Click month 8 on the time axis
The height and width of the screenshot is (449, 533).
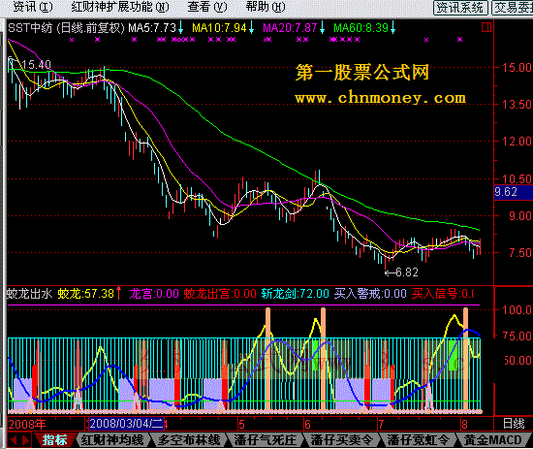pyautogui.click(x=464, y=424)
